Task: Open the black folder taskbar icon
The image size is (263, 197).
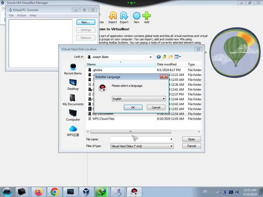Action: click(x=22, y=192)
